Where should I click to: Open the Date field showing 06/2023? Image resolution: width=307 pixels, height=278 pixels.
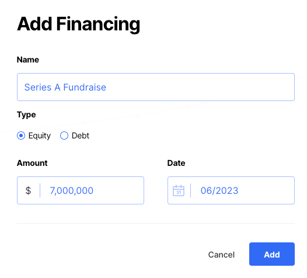coord(231,190)
